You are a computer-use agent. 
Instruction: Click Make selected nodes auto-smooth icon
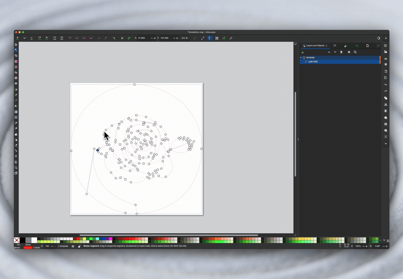tap(91, 38)
